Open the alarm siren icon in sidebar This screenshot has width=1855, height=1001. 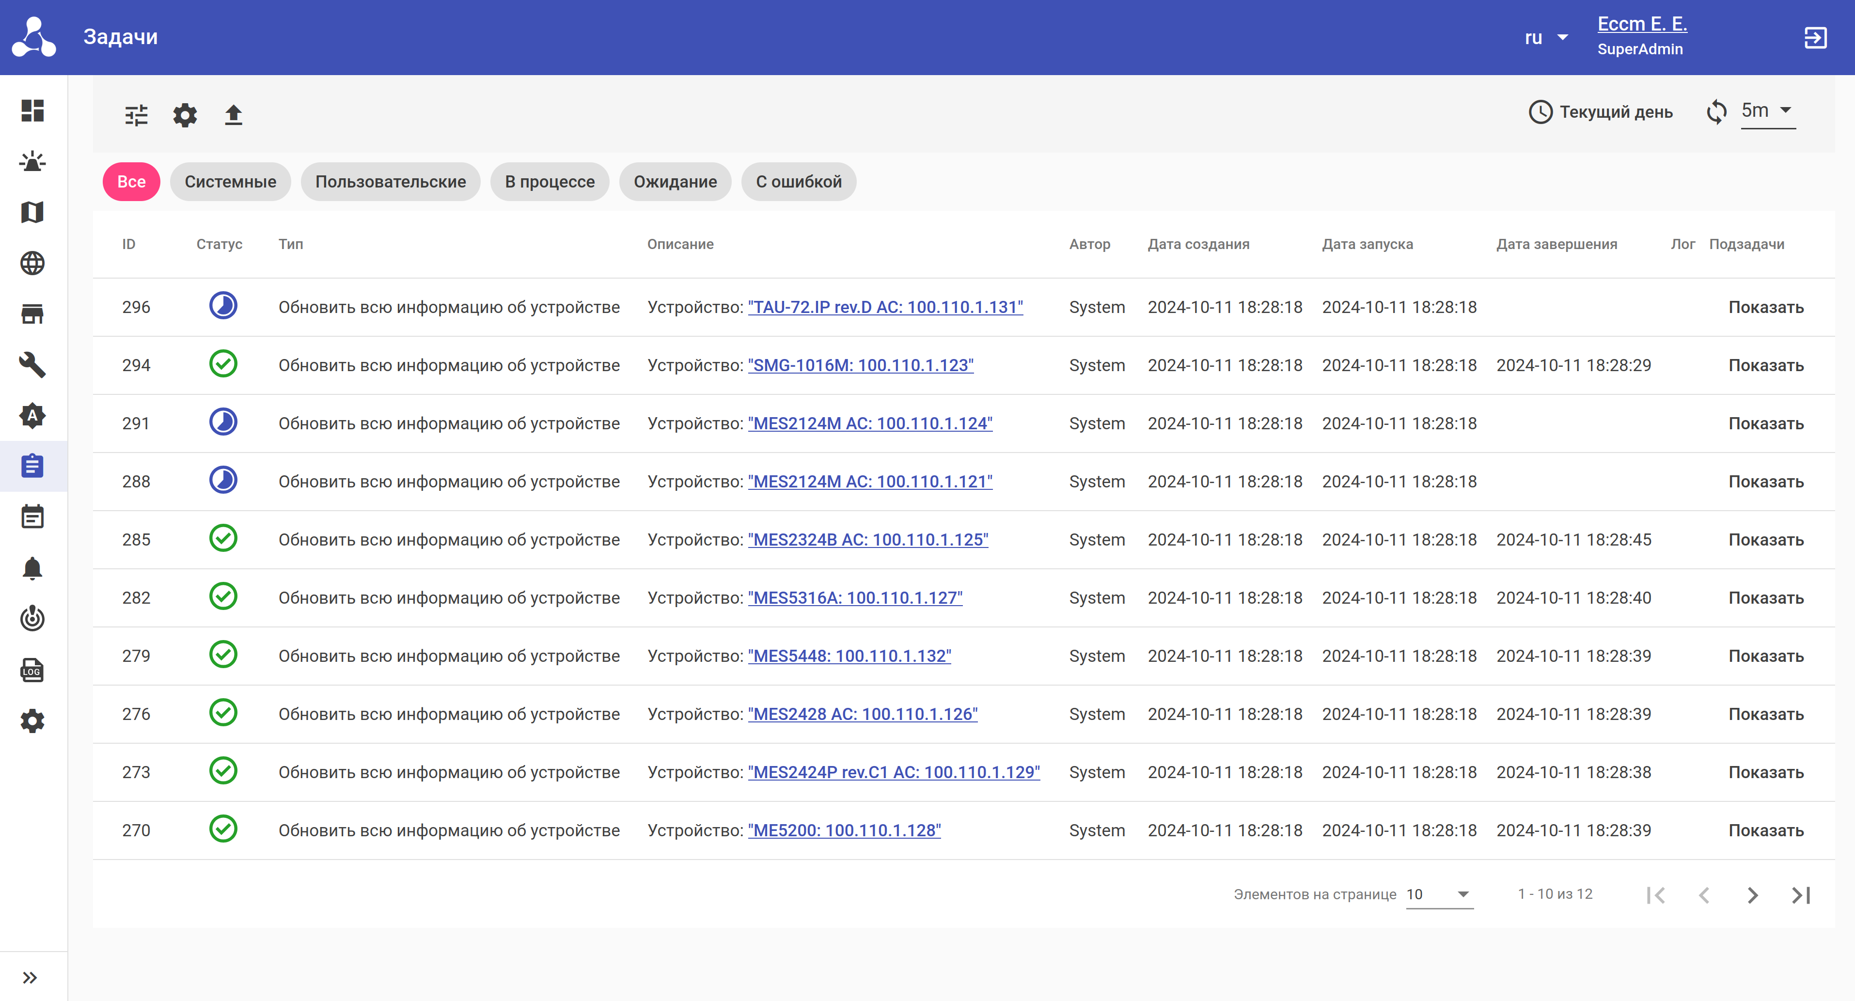[x=32, y=161]
